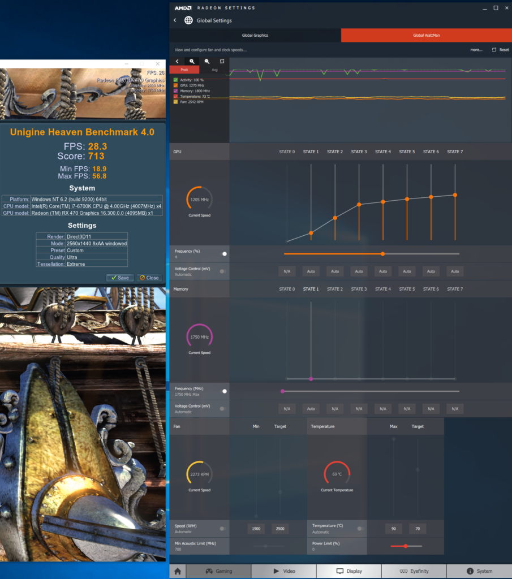512x579 pixels.
Task: Click the Current Temperature gauge
Action: pos(337,474)
